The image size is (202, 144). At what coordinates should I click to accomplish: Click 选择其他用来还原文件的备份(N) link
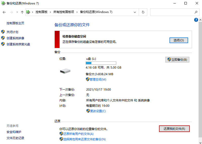[x=84, y=139]
